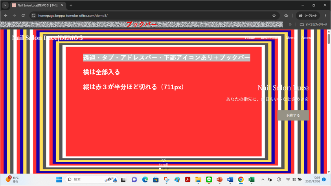Open site information icon in address bar
The width and height of the screenshot is (331, 186).
(x=33, y=16)
